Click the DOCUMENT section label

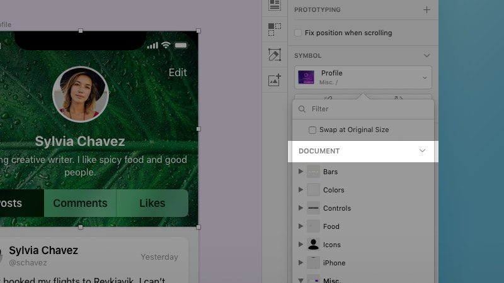[x=319, y=151]
